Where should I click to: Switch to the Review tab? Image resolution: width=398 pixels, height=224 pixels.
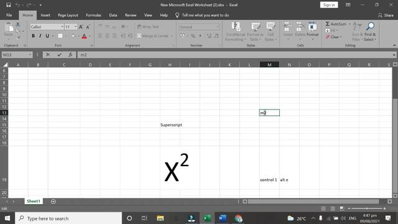[x=131, y=15]
